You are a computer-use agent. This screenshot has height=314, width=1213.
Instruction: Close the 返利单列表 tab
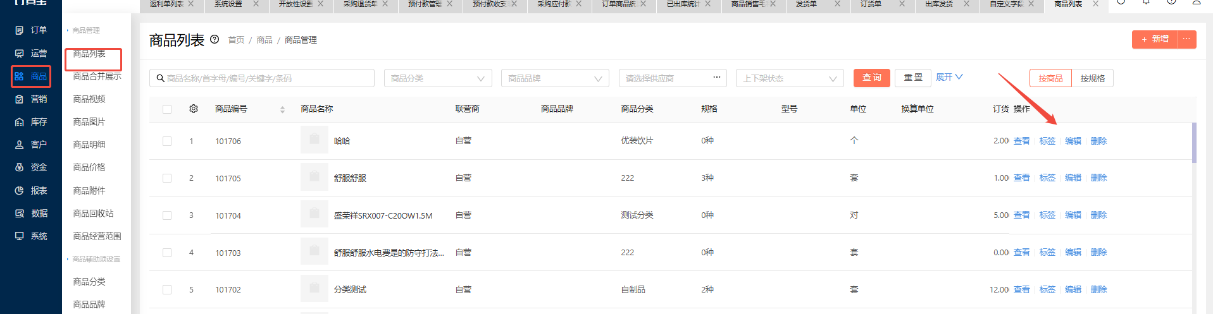click(x=191, y=4)
